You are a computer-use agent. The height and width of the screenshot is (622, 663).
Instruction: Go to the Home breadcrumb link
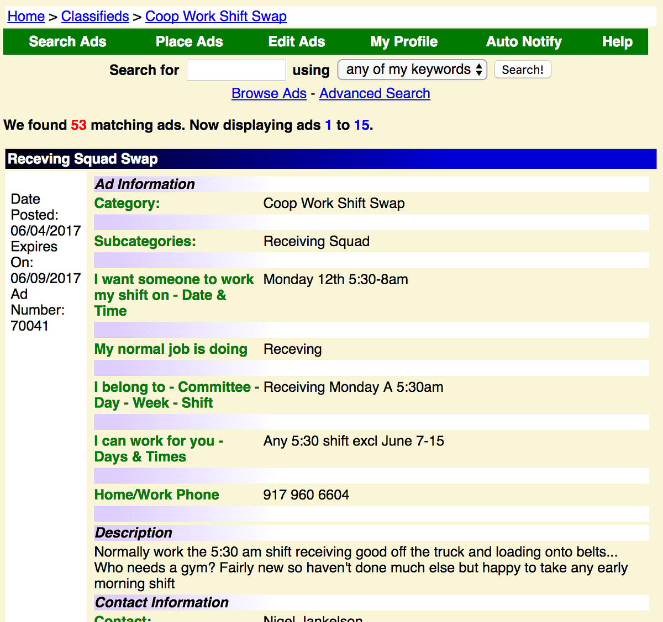tap(26, 16)
